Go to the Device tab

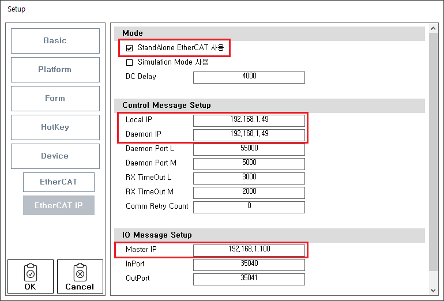point(55,156)
